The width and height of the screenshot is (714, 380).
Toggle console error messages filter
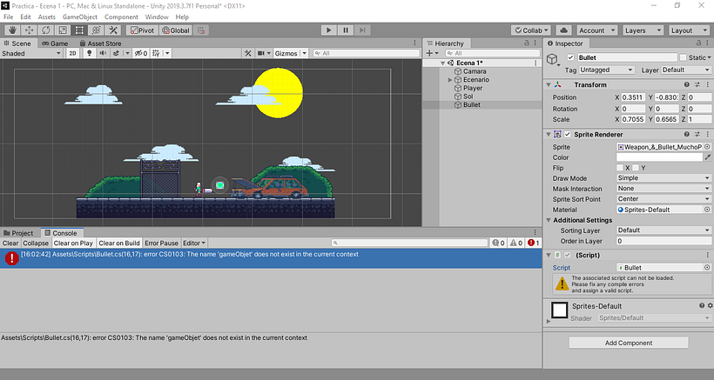tap(533, 243)
